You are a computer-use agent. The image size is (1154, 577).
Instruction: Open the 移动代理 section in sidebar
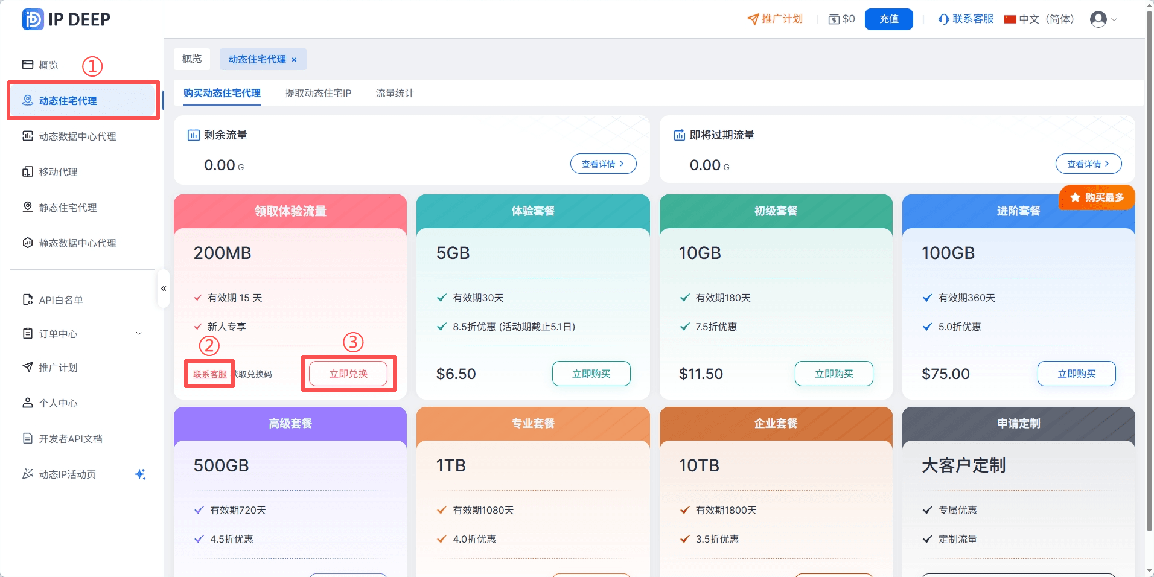pyautogui.click(x=57, y=171)
